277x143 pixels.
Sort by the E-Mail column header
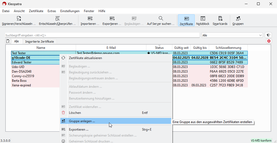pyautogui.click(x=111, y=48)
